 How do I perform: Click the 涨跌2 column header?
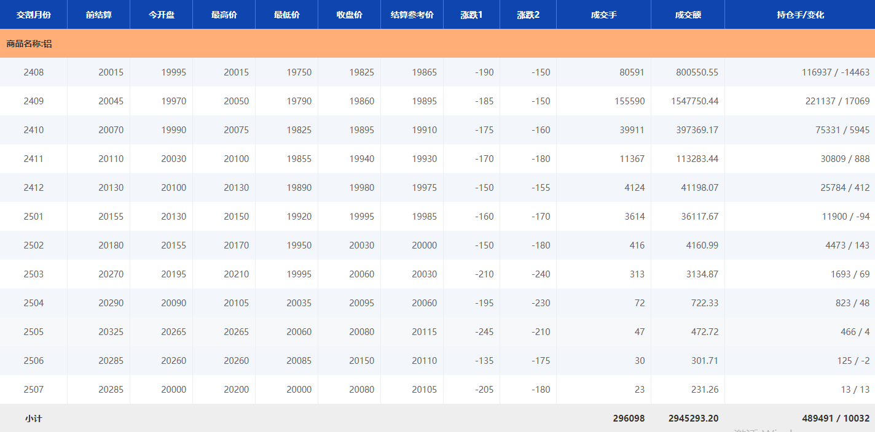coord(528,15)
